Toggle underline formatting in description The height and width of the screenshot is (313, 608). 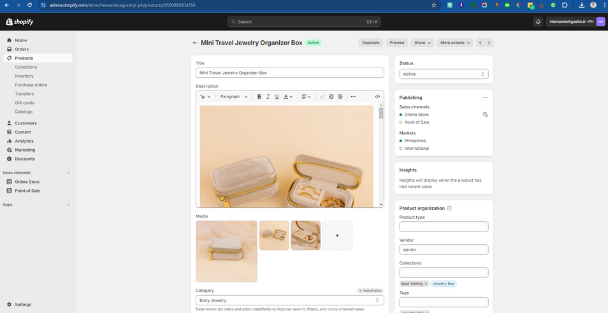click(x=277, y=96)
